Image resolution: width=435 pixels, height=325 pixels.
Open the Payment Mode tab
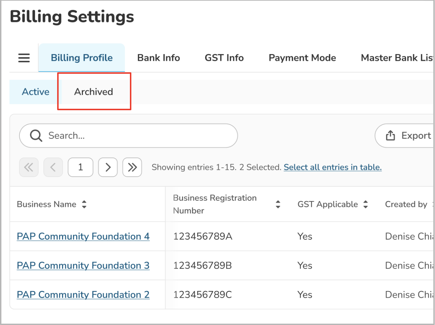[x=302, y=58]
